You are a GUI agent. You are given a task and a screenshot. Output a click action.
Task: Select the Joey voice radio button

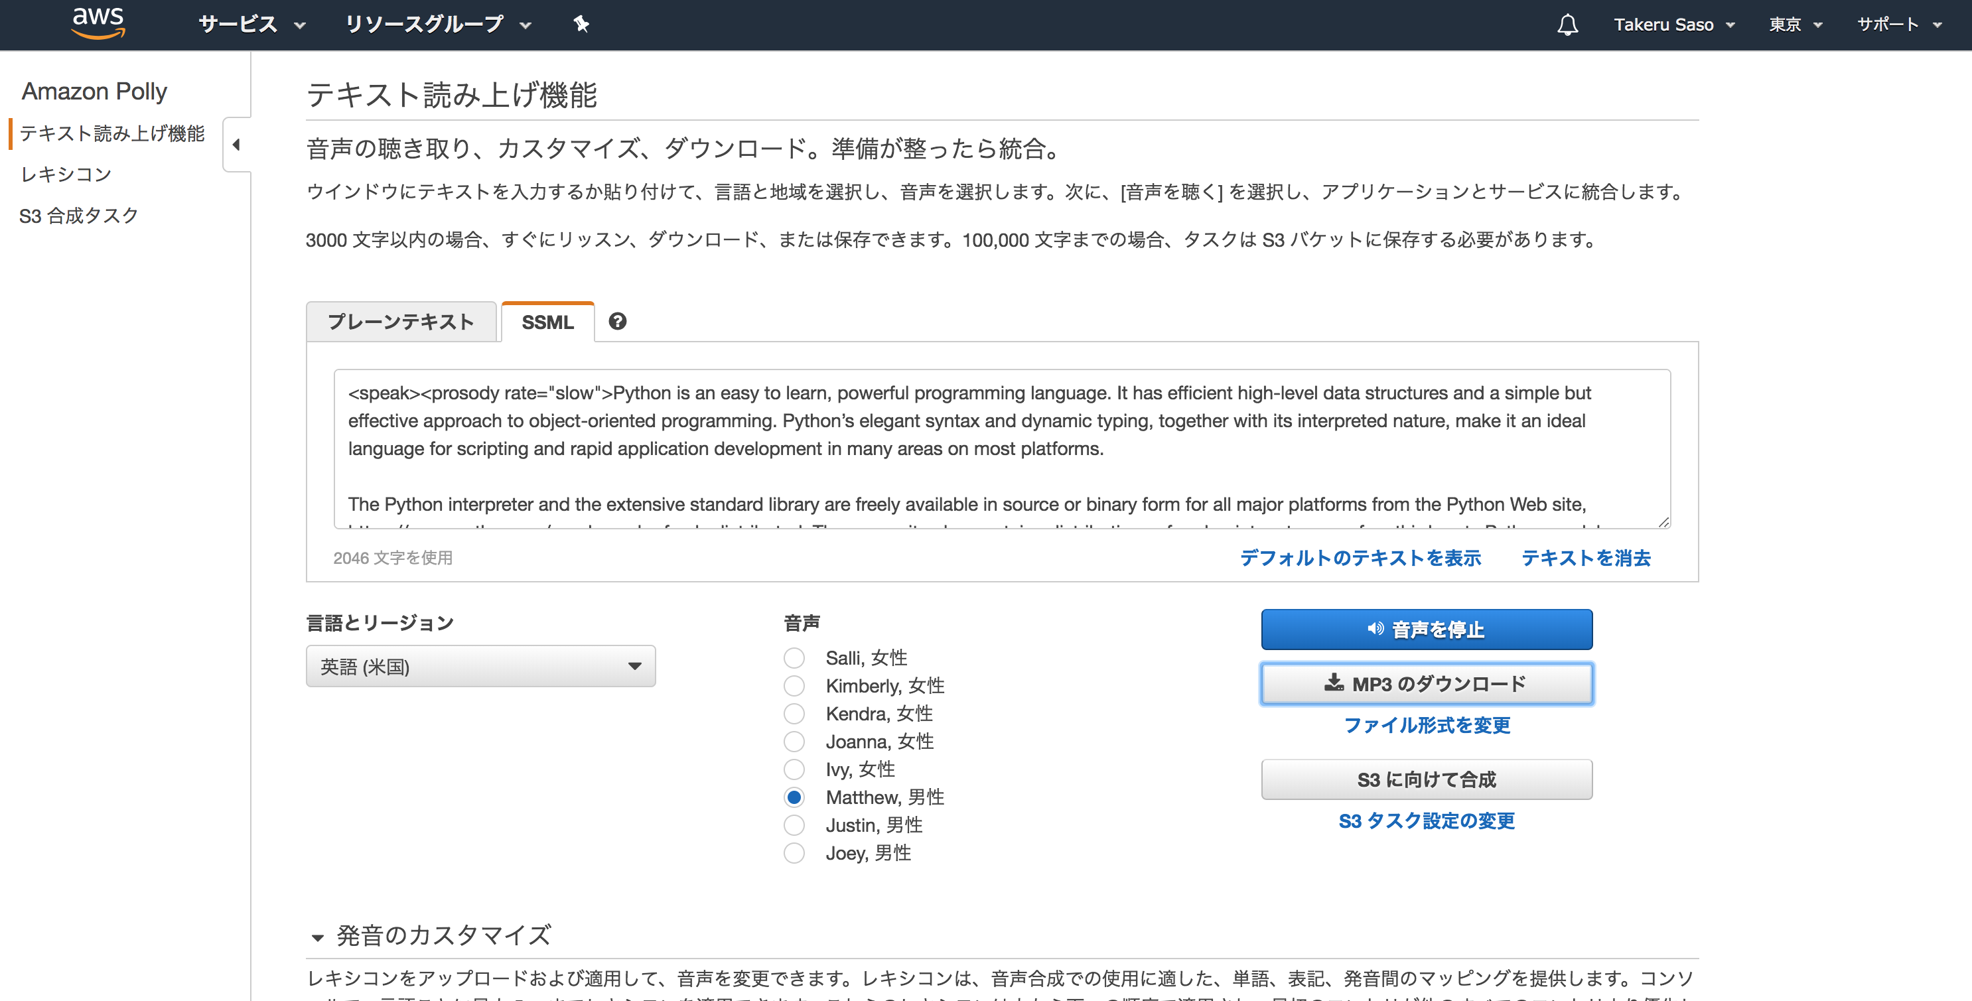(794, 852)
